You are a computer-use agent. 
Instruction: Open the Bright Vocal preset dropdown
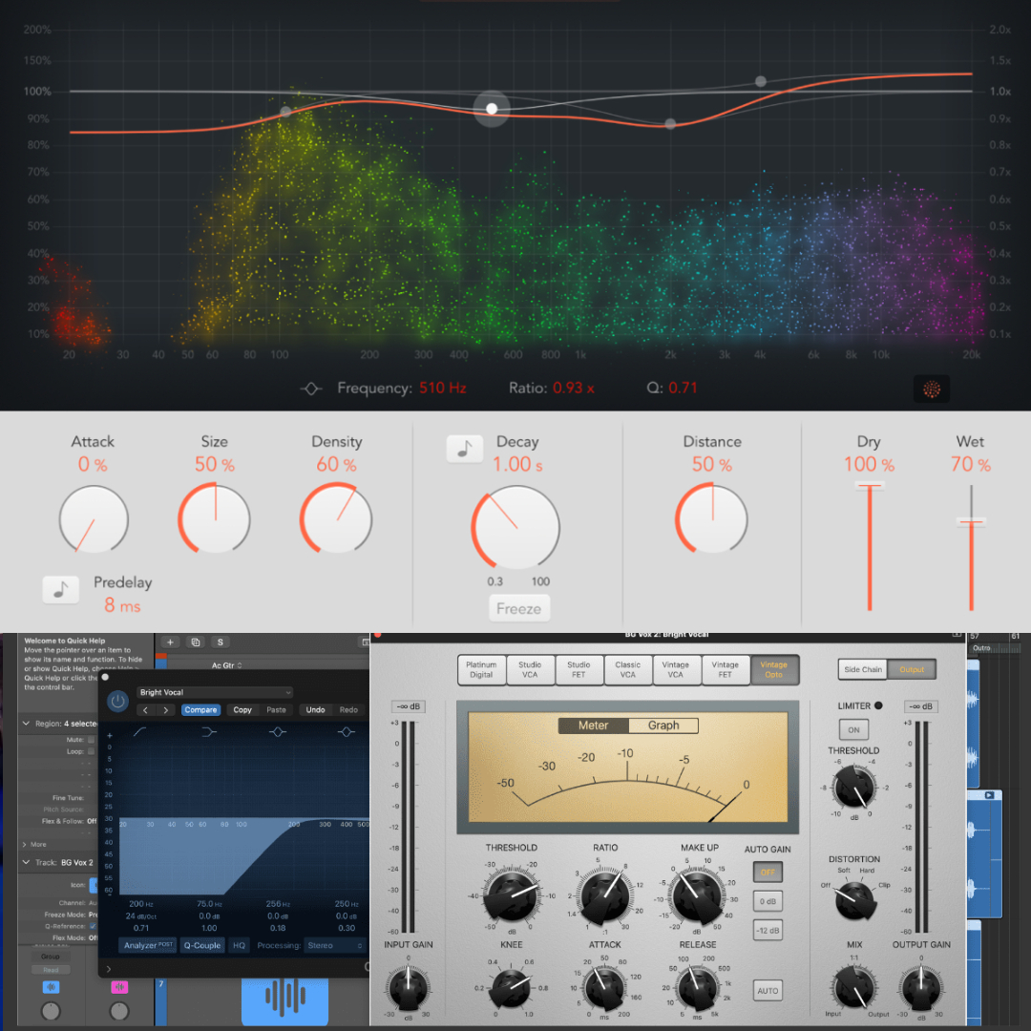(x=214, y=692)
